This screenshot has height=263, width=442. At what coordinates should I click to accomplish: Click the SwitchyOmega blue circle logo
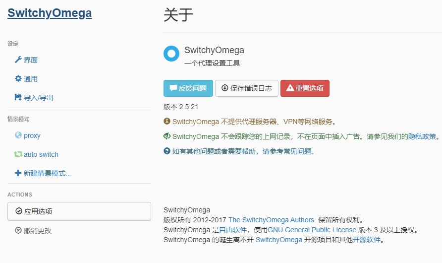point(171,54)
